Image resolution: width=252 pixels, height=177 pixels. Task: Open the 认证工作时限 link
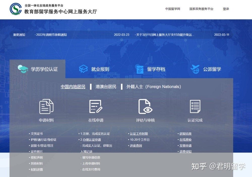click(139, 134)
